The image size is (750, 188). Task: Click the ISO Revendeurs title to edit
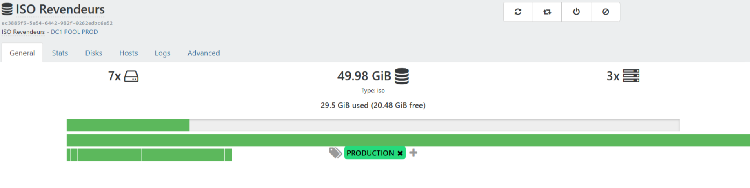[60, 9]
